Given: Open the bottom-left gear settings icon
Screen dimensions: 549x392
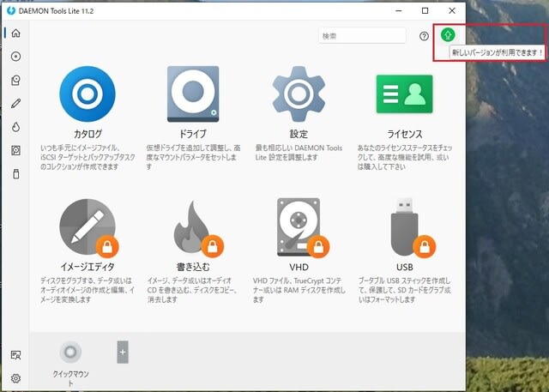Looking at the screenshot, I should point(15,378).
